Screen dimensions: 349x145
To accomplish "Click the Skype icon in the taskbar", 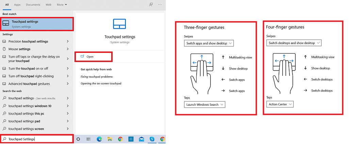I will click(152, 139).
